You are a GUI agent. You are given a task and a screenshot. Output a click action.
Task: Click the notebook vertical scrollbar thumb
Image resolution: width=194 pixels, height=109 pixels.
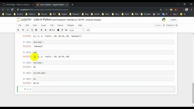(193, 93)
